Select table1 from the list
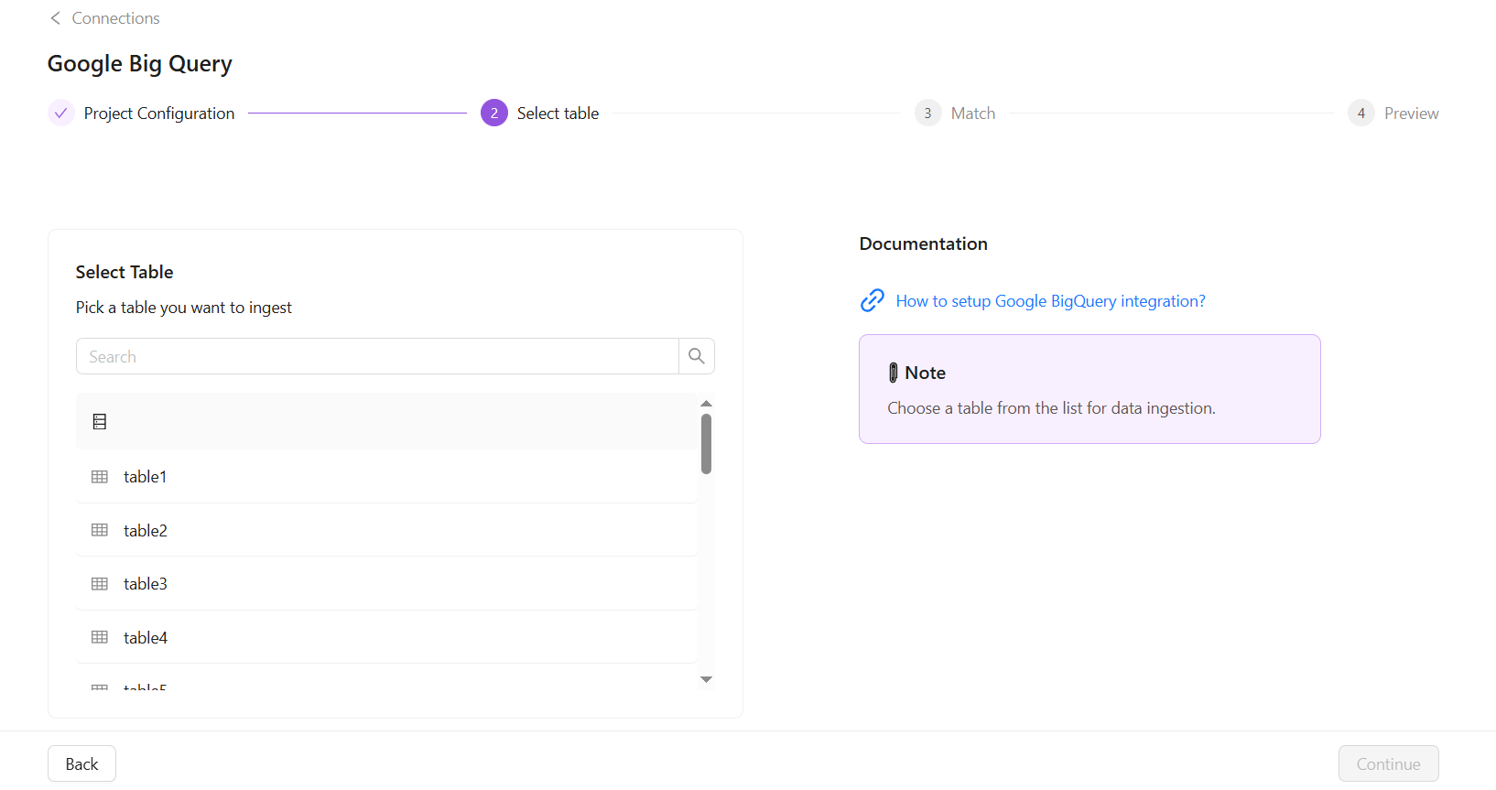 click(386, 477)
